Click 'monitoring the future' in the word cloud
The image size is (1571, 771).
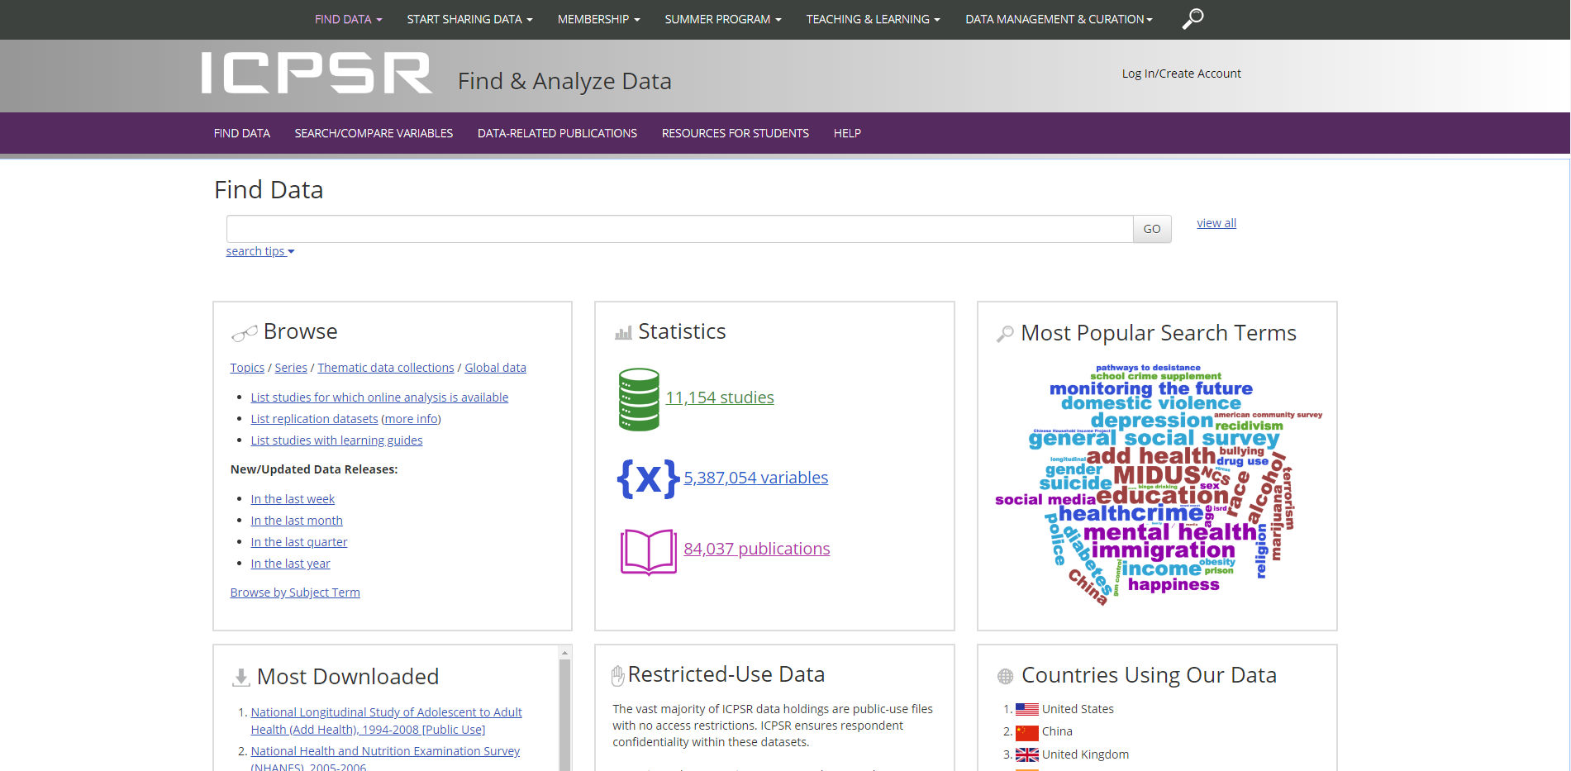(1150, 388)
